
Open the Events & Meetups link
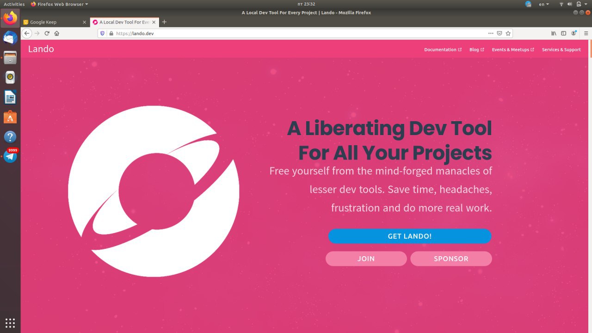[513, 49]
